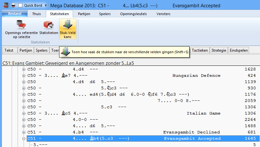Image resolution: width=260 pixels, height=147 pixels.
Task: Open the Spelers ribbon tab
Action: (105, 14)
